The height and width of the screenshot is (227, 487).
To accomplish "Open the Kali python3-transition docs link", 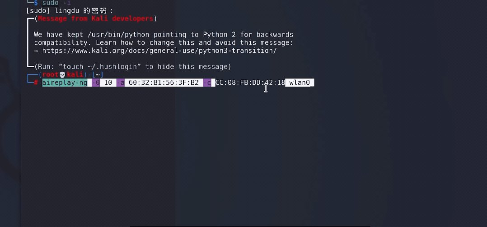I will coord(159,51).
